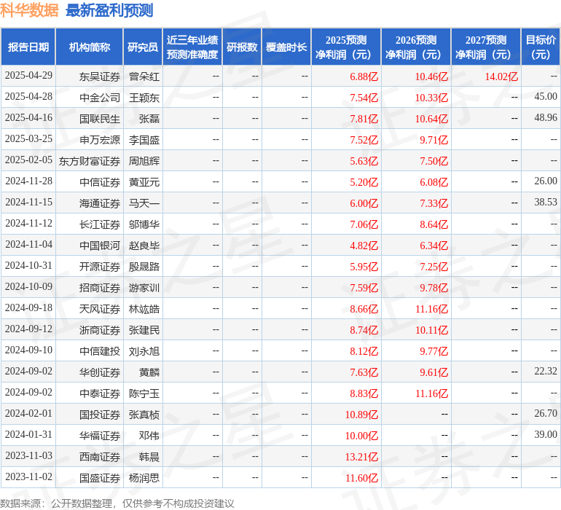Image resolution: width=561 pixels, height=510 pixels.
Task: Click the 科华数据 stock name title
Action: pos(29,10)
